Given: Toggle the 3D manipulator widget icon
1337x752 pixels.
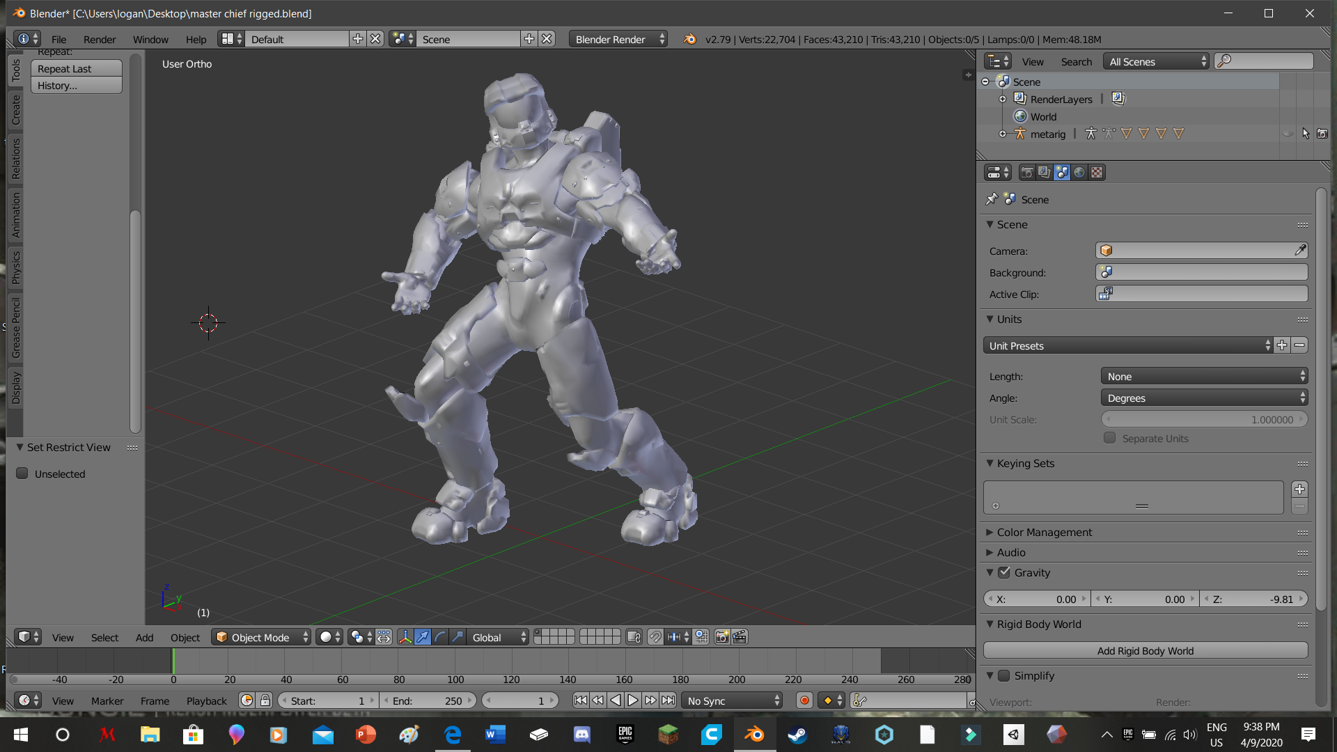Looking at the screenshot, I should tap(405, 637).
